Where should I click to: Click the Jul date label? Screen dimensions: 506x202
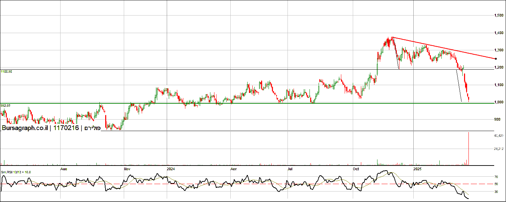coord(290,168)
